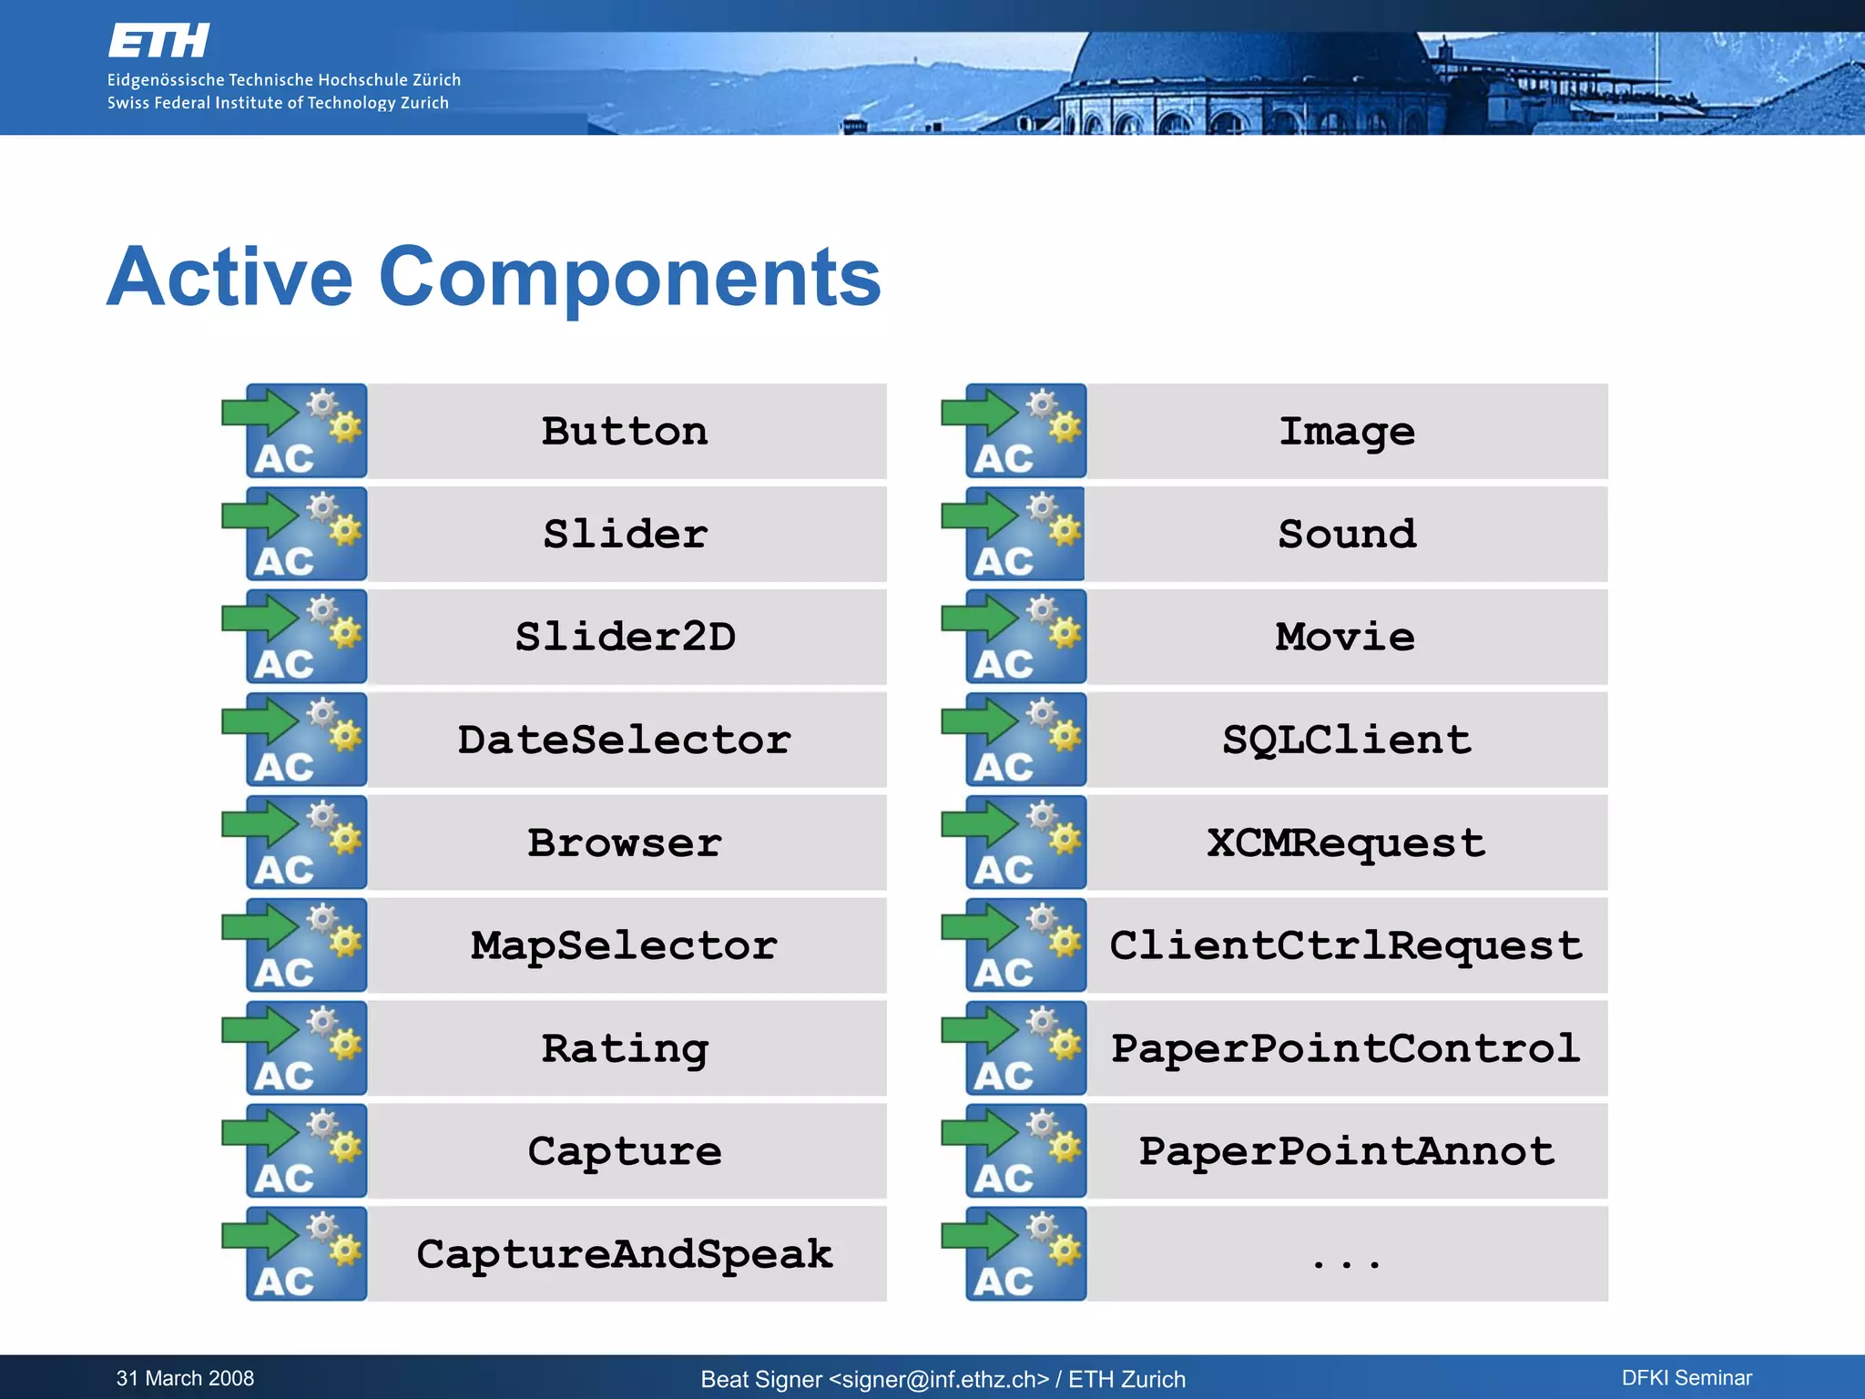Select the AC icon for XCMRequest

coord(1014,842)
